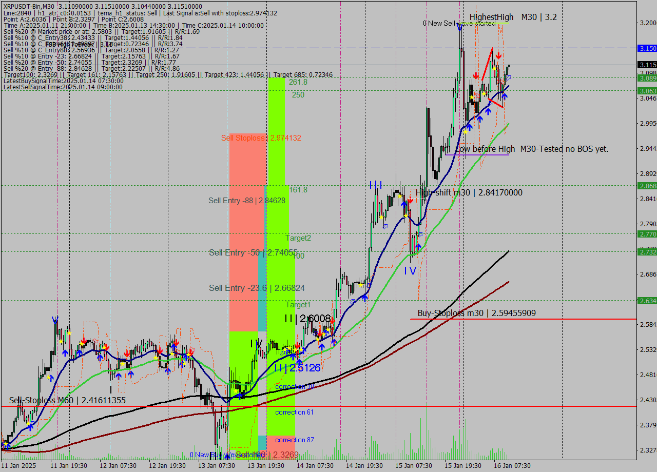657x472 pixels.
Task: Select the 'Target1' label
Action: coord(298,305)
